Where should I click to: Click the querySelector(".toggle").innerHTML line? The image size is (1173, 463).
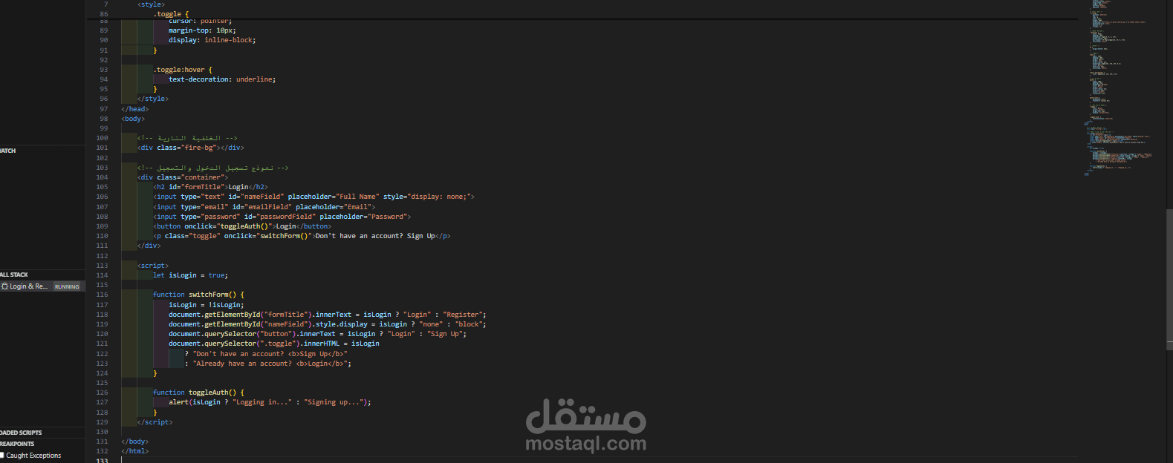tap(274, 344)
